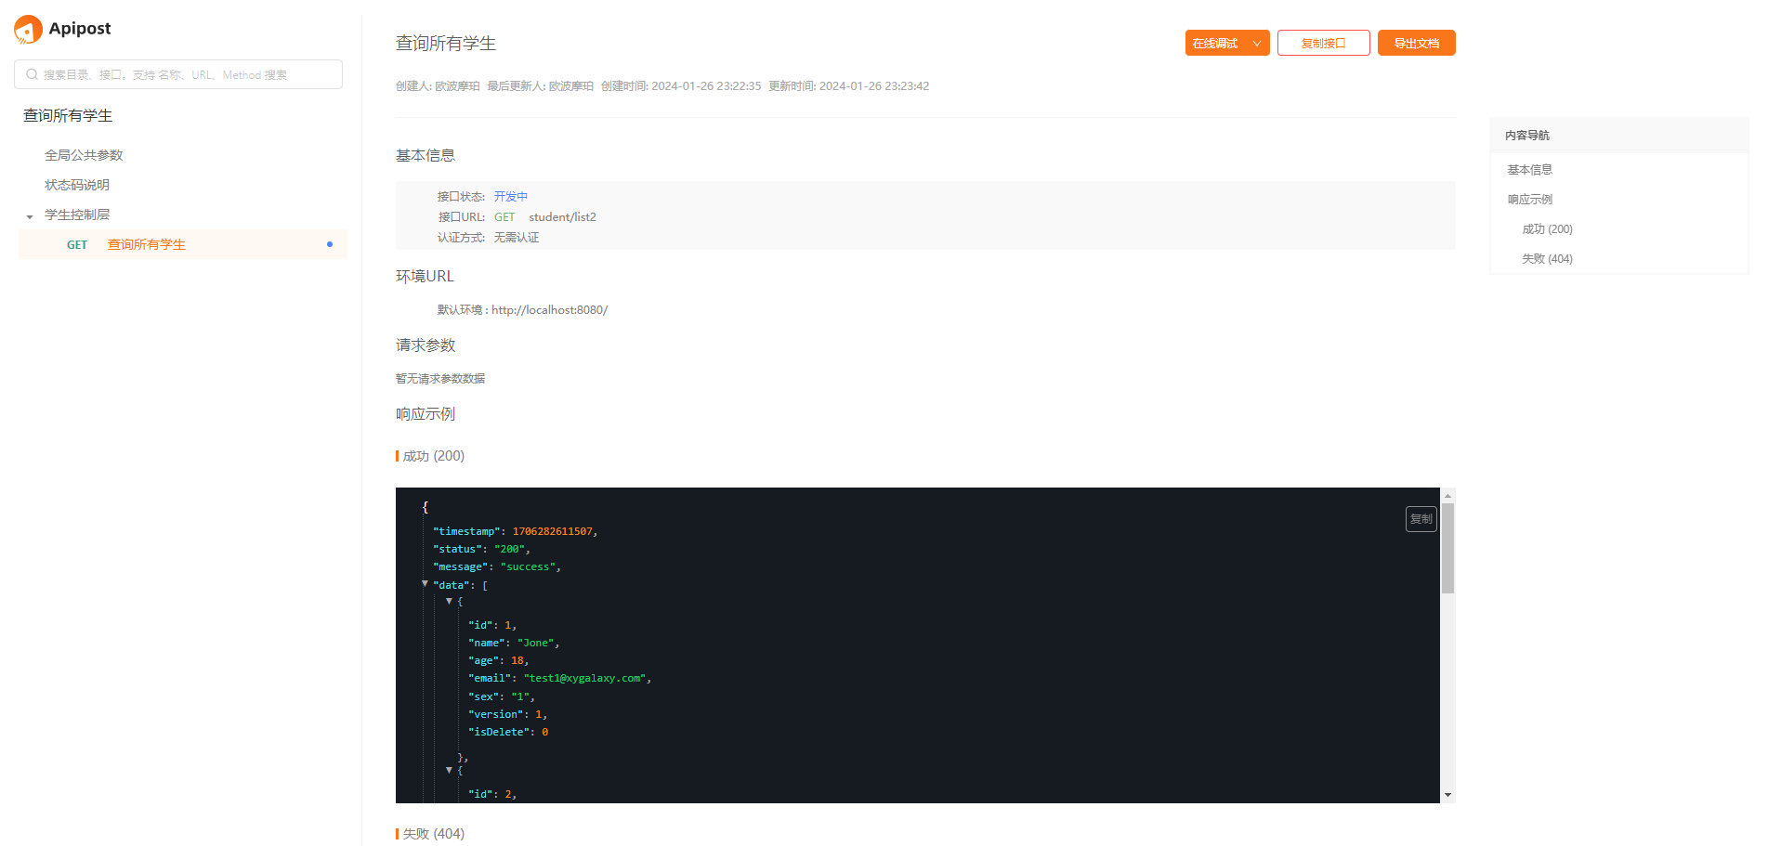Open 全局公共参数 in the sidebar
Viewport: 1768px width, 846px height.
[84, 155]
